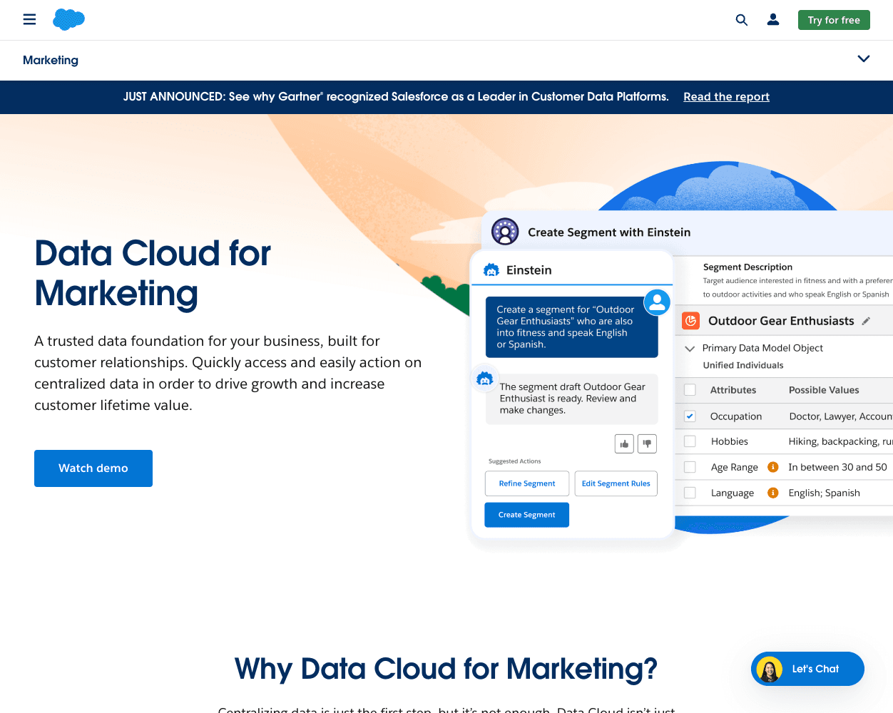Click the Doctor, Lawyer occupation values cell
The width and height of the screenshot is (893, 713).
tap(841, 416)
